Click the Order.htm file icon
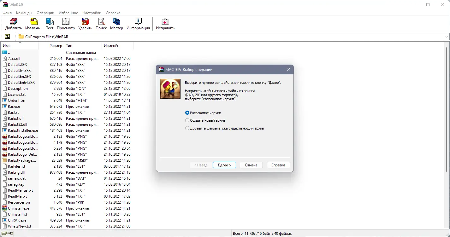The height and width of the screenshot is (237, 450). click(x=5, y=101)
